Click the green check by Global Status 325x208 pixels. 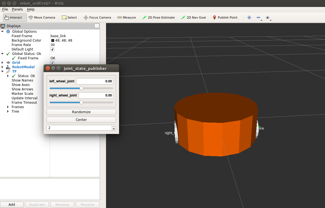point(8,54)
